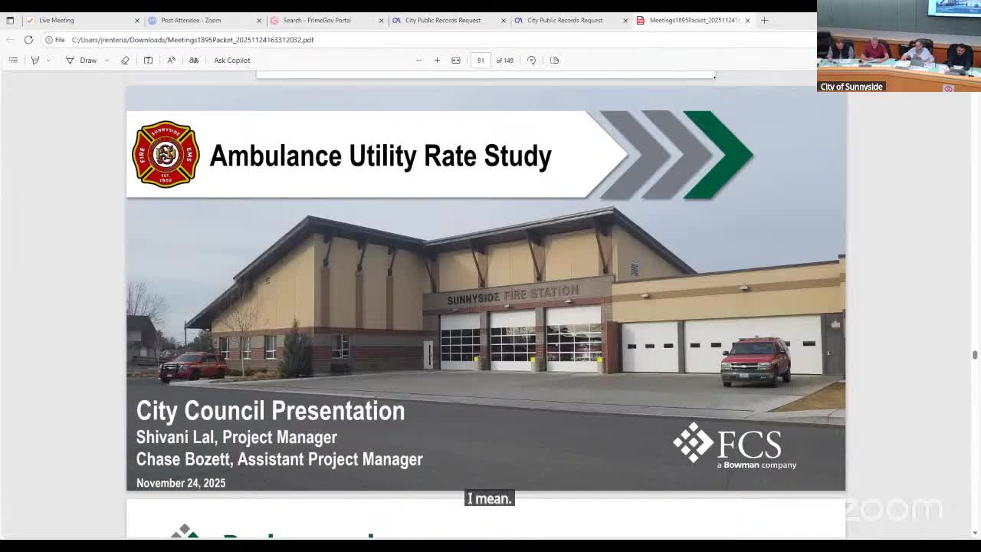Open the highlighter color dropdown
This screenshot has width=981, height=552.
coord(48,60)
